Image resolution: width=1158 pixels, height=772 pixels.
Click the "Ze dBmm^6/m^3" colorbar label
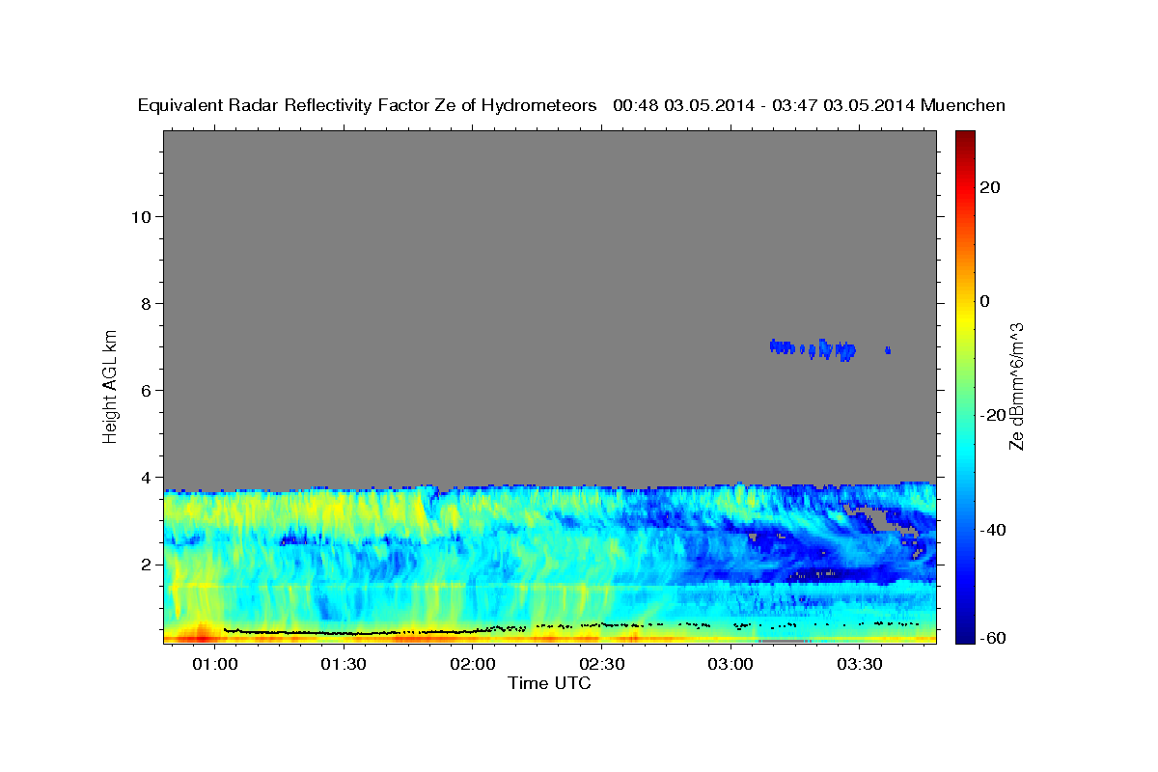pos(1016,387)
